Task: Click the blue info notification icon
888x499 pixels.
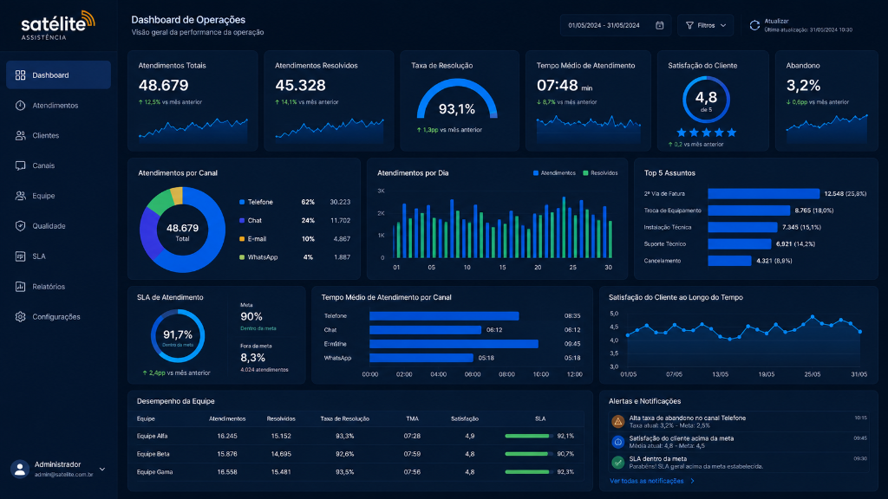Action: [617, 442]
